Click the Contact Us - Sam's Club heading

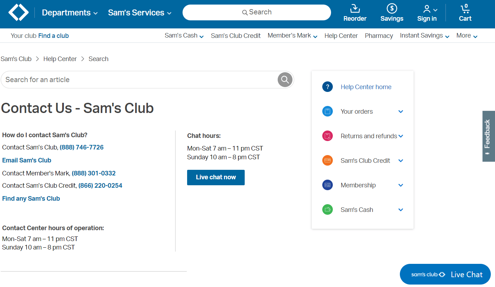[78, 108]
